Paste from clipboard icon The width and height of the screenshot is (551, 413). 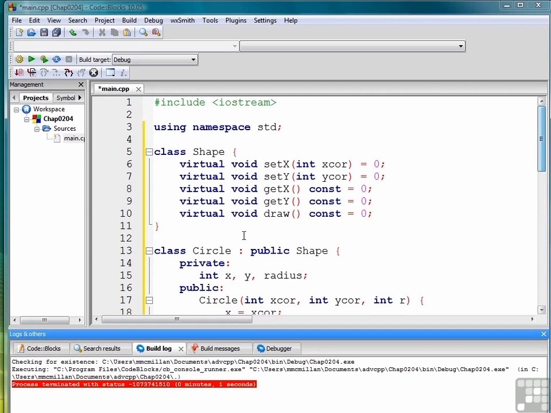127,33
